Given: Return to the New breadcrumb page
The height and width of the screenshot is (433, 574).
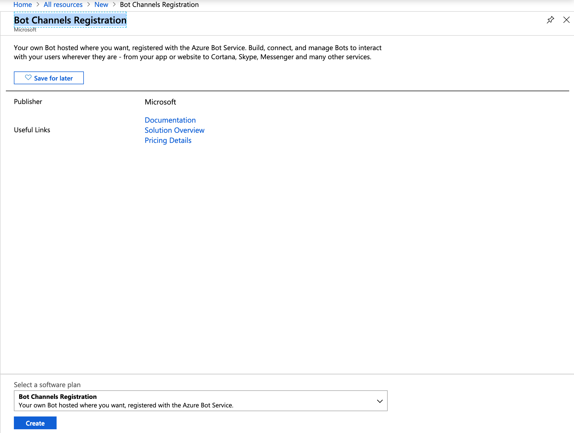Looking at the screenshot, I should (x=101, y=5).
